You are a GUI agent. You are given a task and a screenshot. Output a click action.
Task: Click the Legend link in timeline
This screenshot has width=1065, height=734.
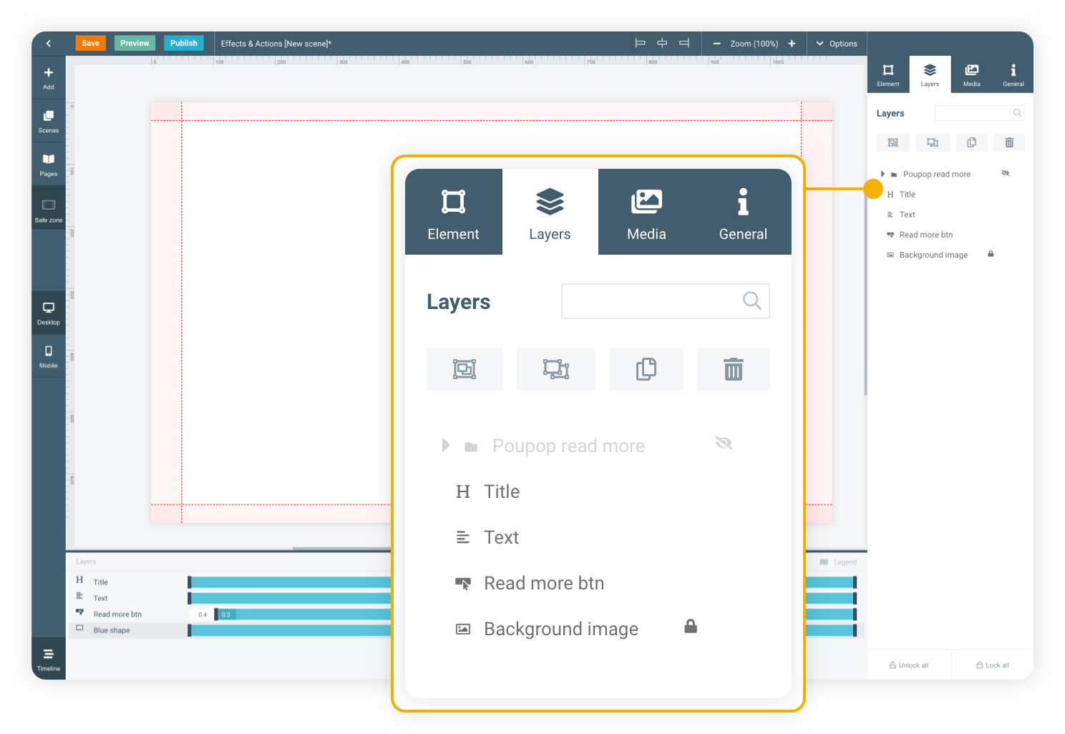[839, 562]
